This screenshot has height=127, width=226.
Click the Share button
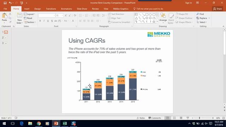click(218, 9)
